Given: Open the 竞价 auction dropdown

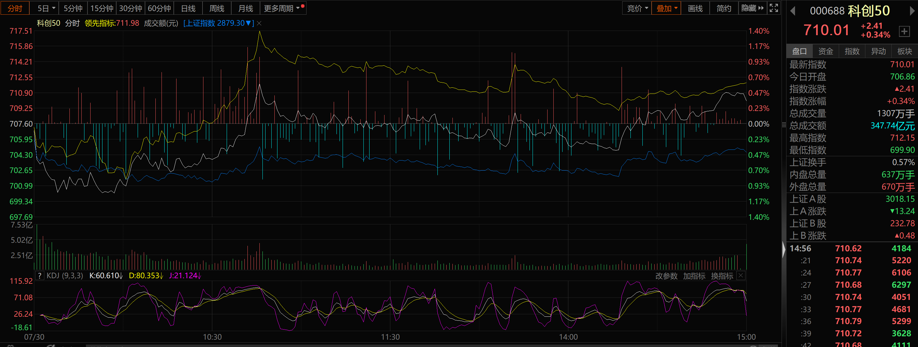Looking at the screenshot, I should 637,8.
